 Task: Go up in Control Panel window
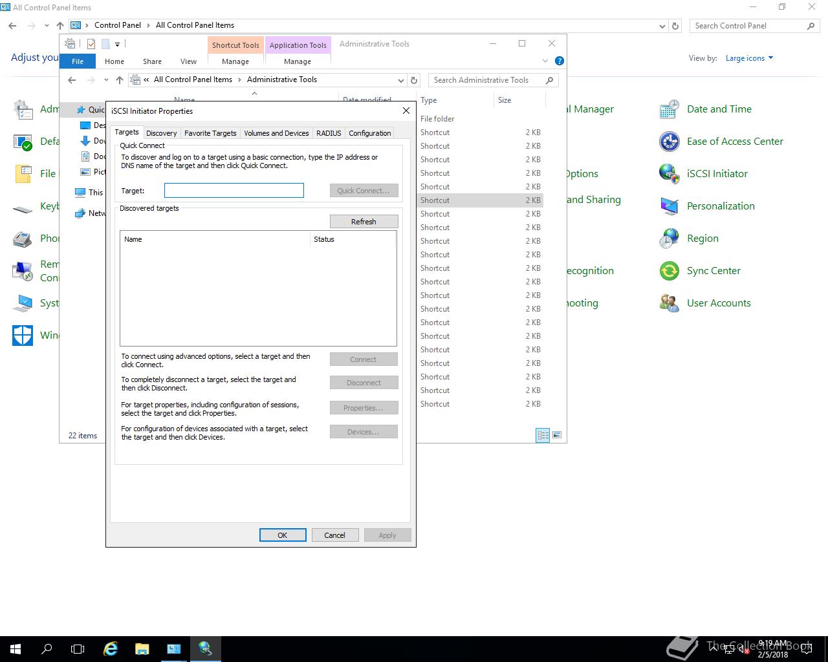pos(60,26)
